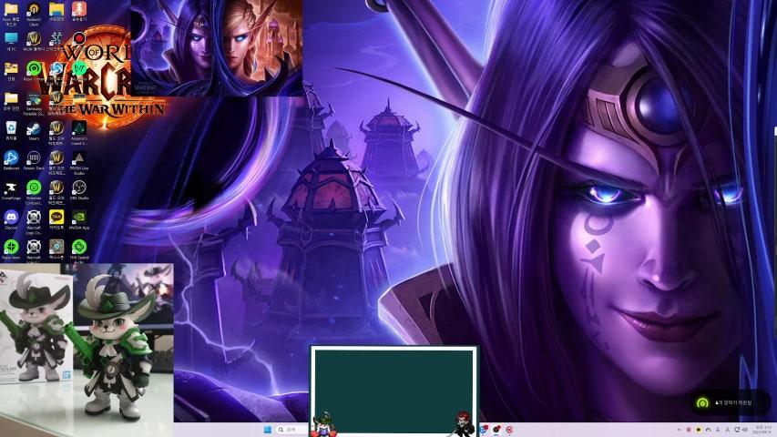Open the Discord desktop shortcut
The height and width of the screenshot is (437, 777).
point(11,219)
